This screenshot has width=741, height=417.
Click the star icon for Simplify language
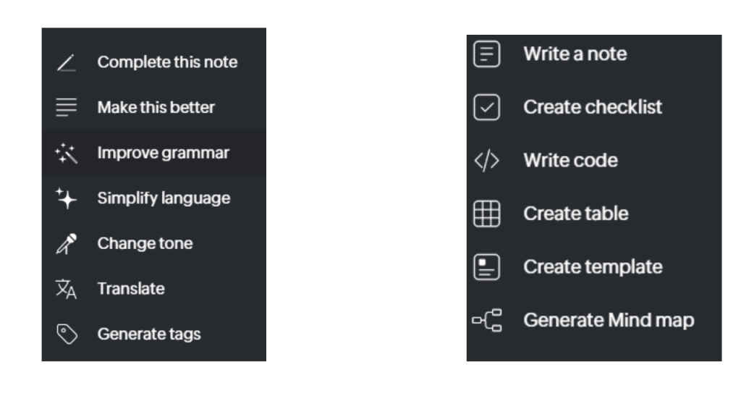click(x=67, y=198)
